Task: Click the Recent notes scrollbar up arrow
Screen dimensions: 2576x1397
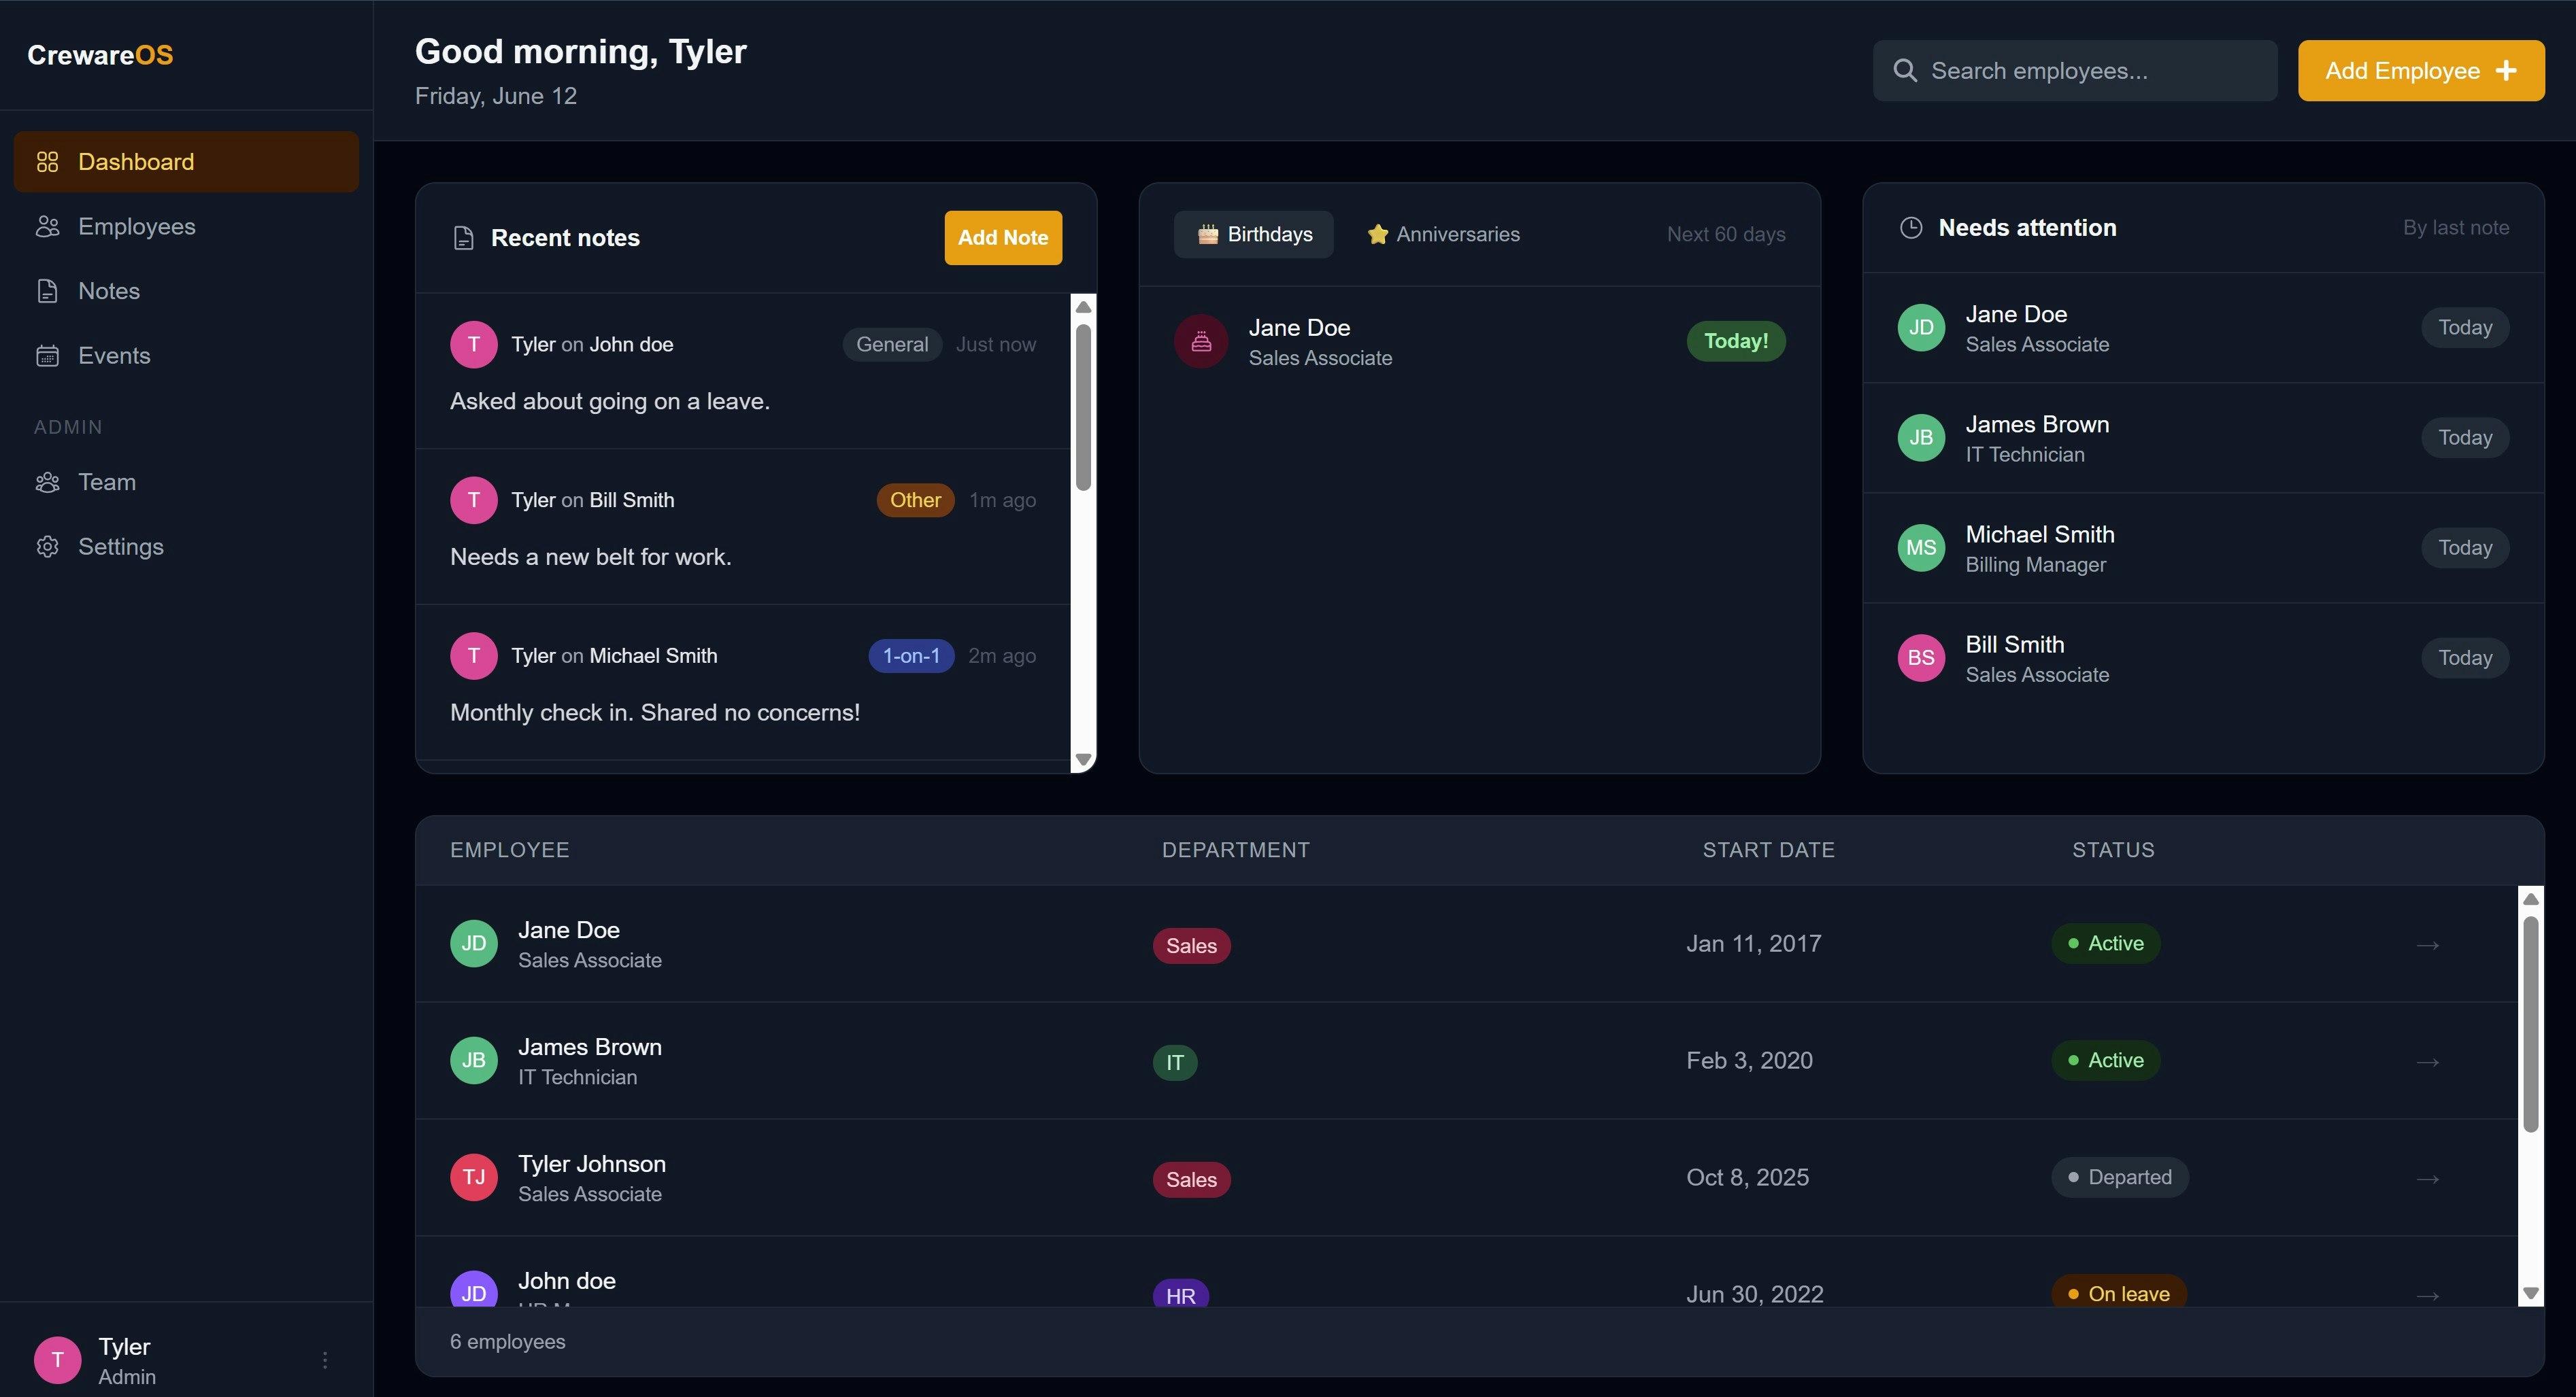Action: tap(1083, 307)
